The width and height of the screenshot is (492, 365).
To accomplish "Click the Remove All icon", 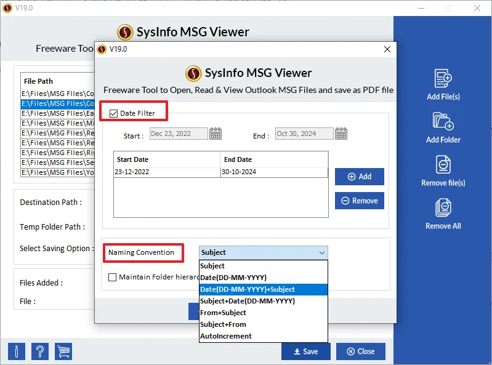I will click(x=443, y=208).
